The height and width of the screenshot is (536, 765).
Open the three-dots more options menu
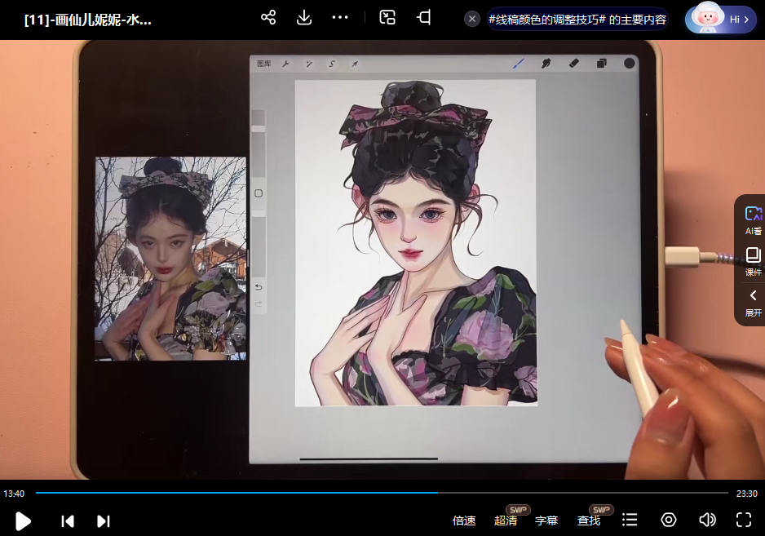[340, 18]
